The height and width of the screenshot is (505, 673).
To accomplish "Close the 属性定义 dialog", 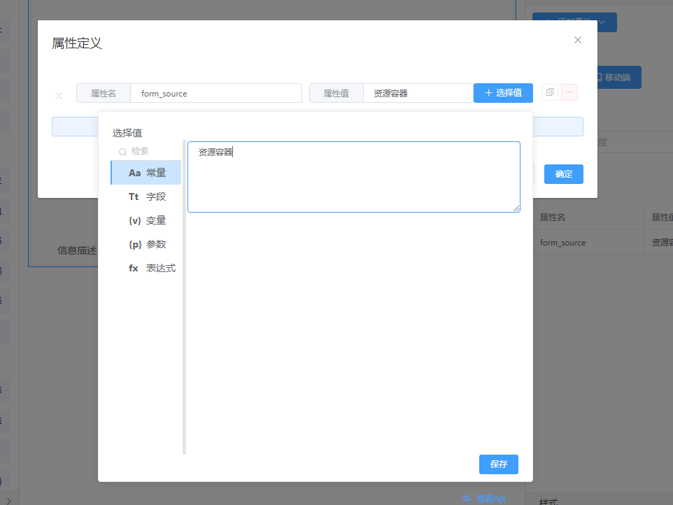I will tap(578, 40).
